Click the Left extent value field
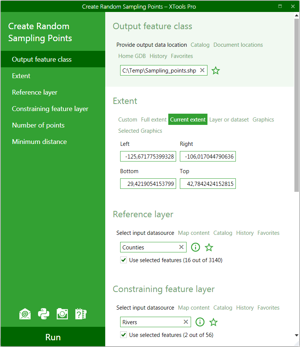This screenshot has height=347, width=300. pyautogui.click(x=148, y=156)
